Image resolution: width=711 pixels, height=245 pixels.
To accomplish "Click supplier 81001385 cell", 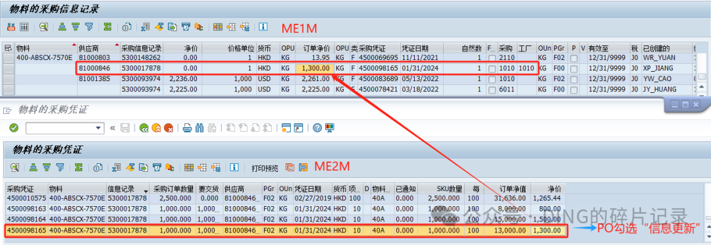I will click(98, 79).
